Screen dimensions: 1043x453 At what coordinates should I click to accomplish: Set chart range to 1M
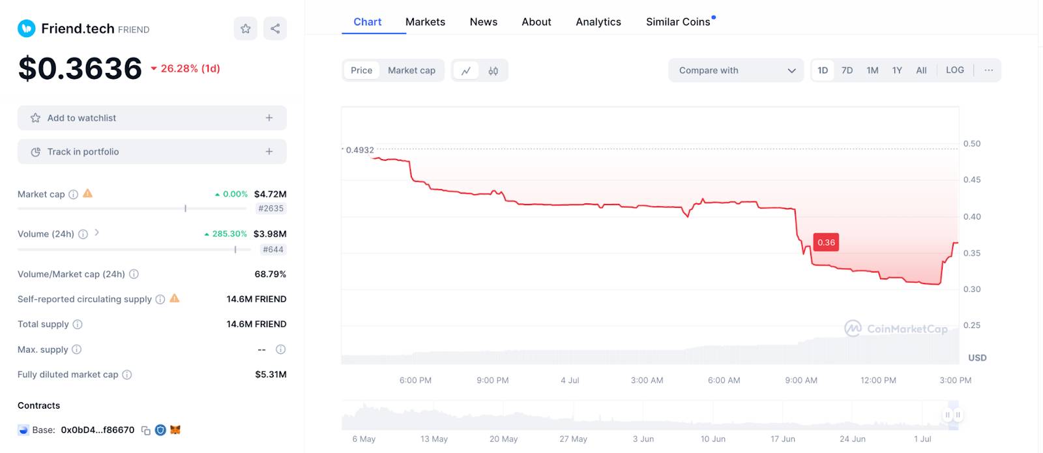(x=873, y=70)
